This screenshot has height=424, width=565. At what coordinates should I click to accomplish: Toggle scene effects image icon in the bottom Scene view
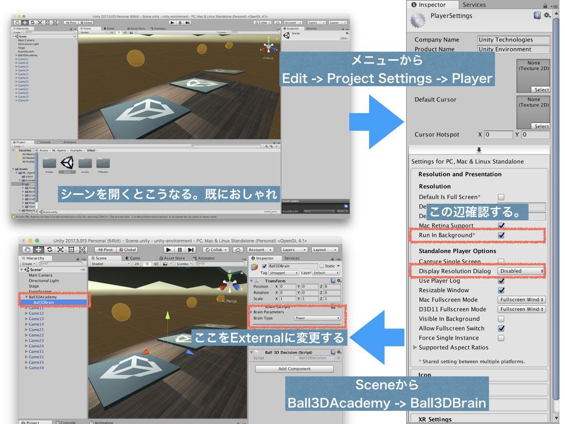(x=164, y=264)
